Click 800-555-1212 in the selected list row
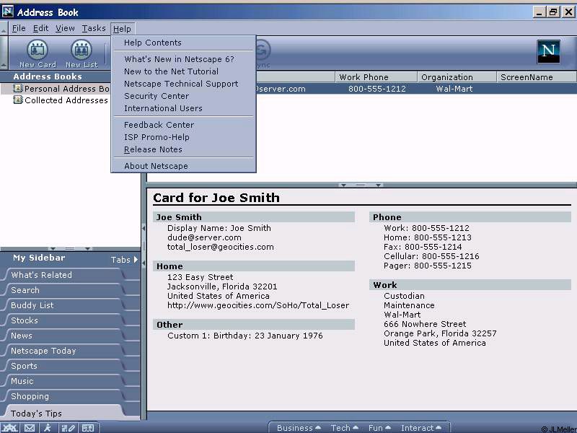 point(376,89)
